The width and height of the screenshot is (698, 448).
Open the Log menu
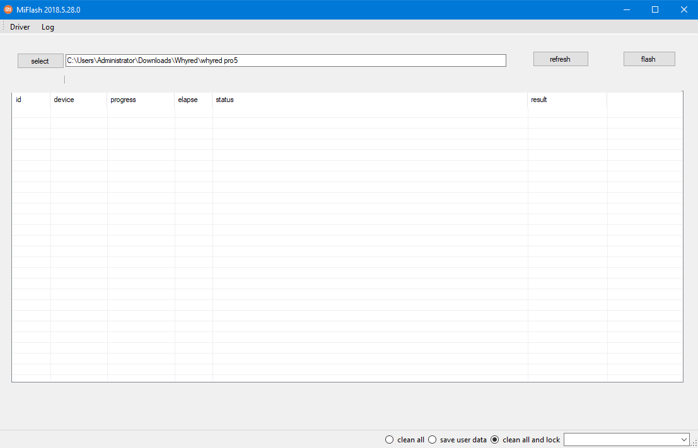(x=47, y=27)
